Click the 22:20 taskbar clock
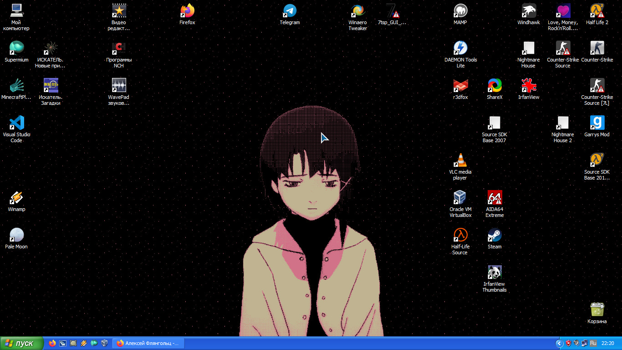This screenshot has width=622, height=350. click(x=608, y=343)
